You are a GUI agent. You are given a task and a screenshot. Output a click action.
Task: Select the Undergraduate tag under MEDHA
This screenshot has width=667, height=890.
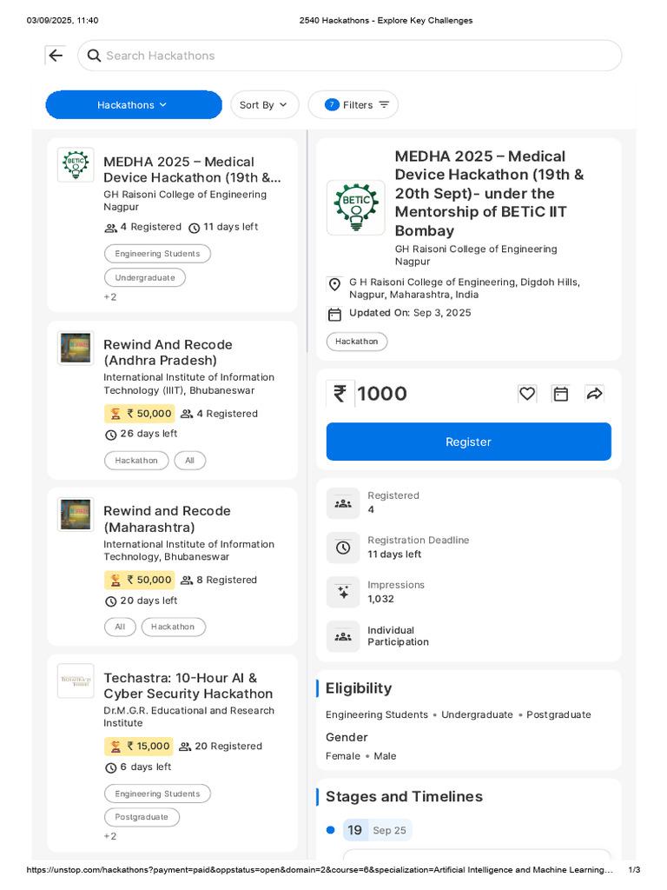[144, 278]
